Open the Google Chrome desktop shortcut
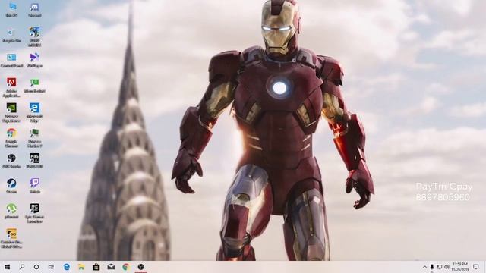This screenshot has height=273, width=486. tap(12, 138)
